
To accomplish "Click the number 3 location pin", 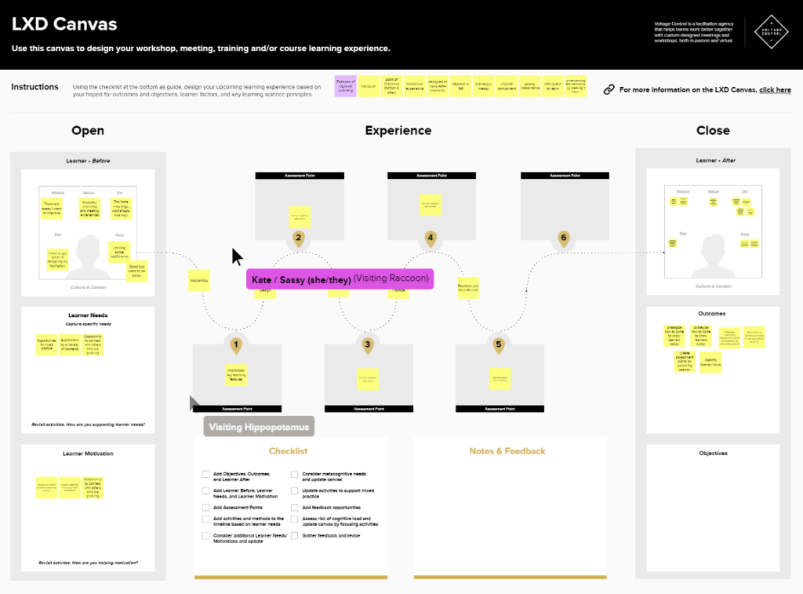I will point(367,344).
